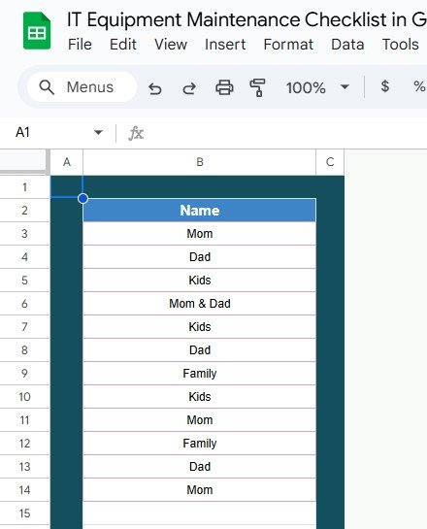Open the Data menu
The height and width of the screenshot is (529, 427).
tap(347, 45)
